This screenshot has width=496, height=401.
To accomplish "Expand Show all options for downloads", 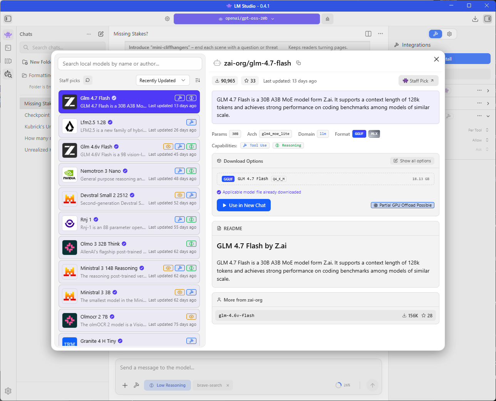I will pos(412,161).
